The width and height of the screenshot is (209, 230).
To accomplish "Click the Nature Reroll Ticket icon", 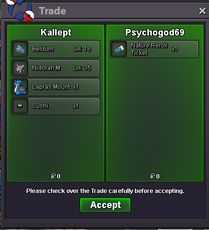I will coord(119,49).
